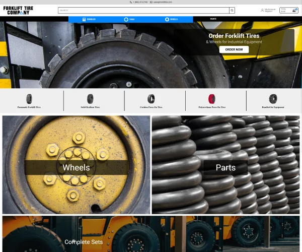Click the Bundled for Equipment tire icon

(273, 99)
